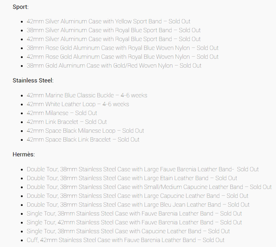Click 42mm Marine Blue Classic Buckle link
The height and width of the screenshot is (247, 276).
pos(87,95)
